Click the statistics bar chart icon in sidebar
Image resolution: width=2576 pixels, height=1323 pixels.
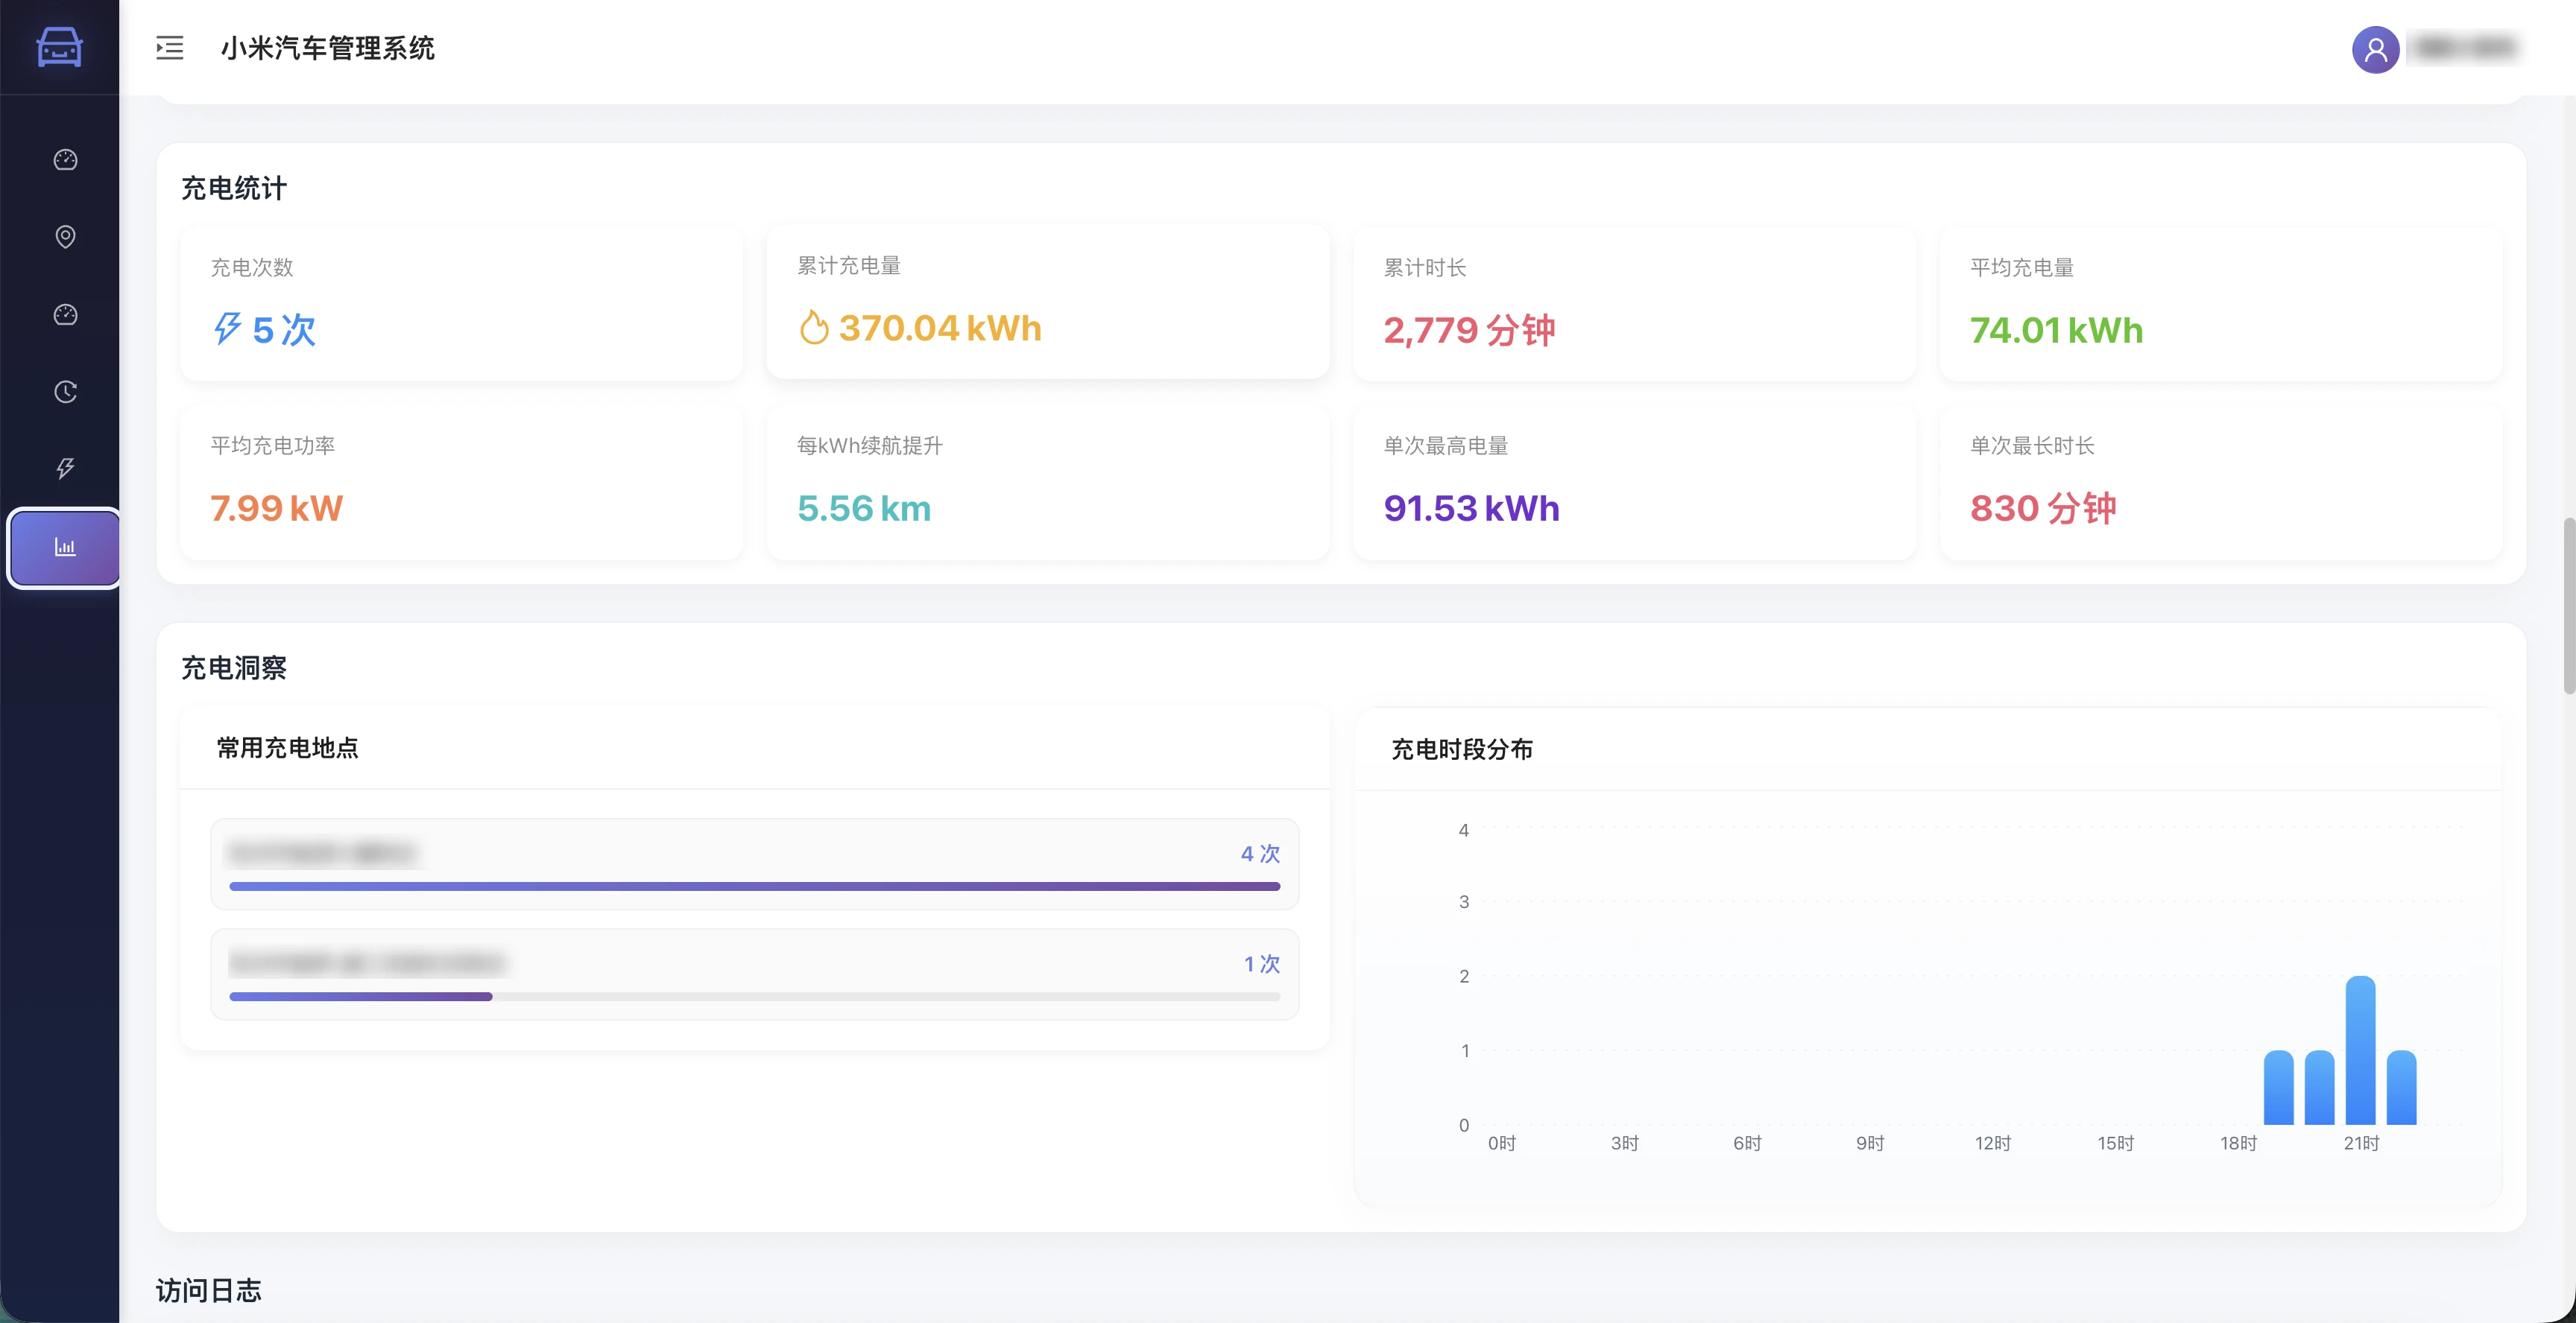[64, 548]
